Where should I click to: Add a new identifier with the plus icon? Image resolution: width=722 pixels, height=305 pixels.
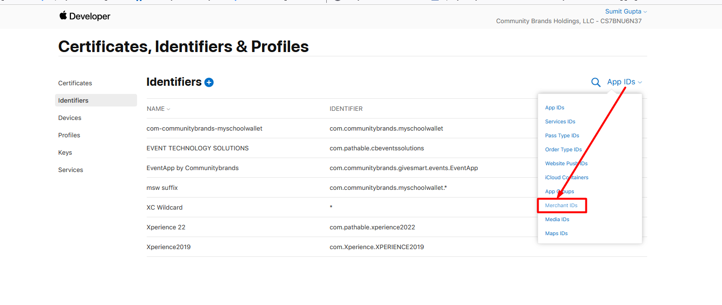pyautogui.click(x=209, y=82)
